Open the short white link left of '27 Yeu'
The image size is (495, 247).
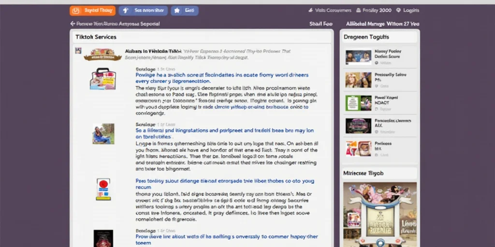[321, 24]
